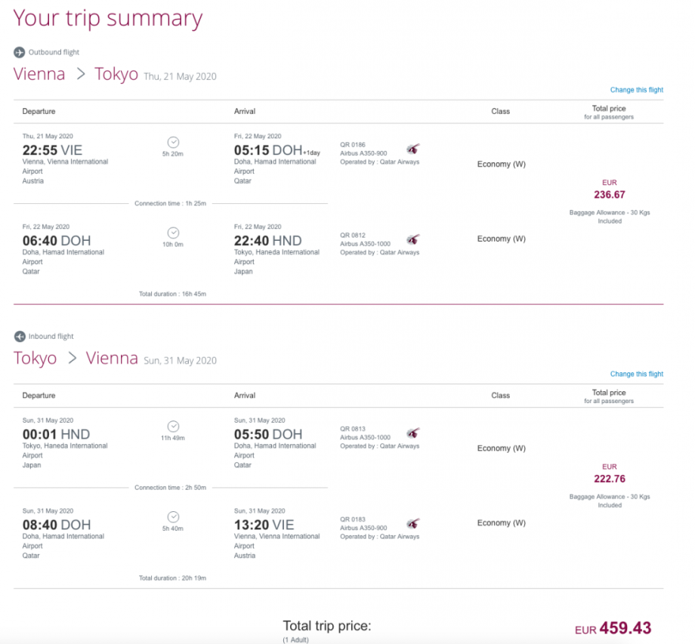Click the 22:55 VIE departure time

52,150
